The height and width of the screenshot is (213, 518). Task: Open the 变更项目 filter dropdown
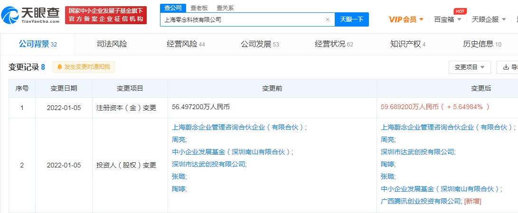[x=470, y=67]
